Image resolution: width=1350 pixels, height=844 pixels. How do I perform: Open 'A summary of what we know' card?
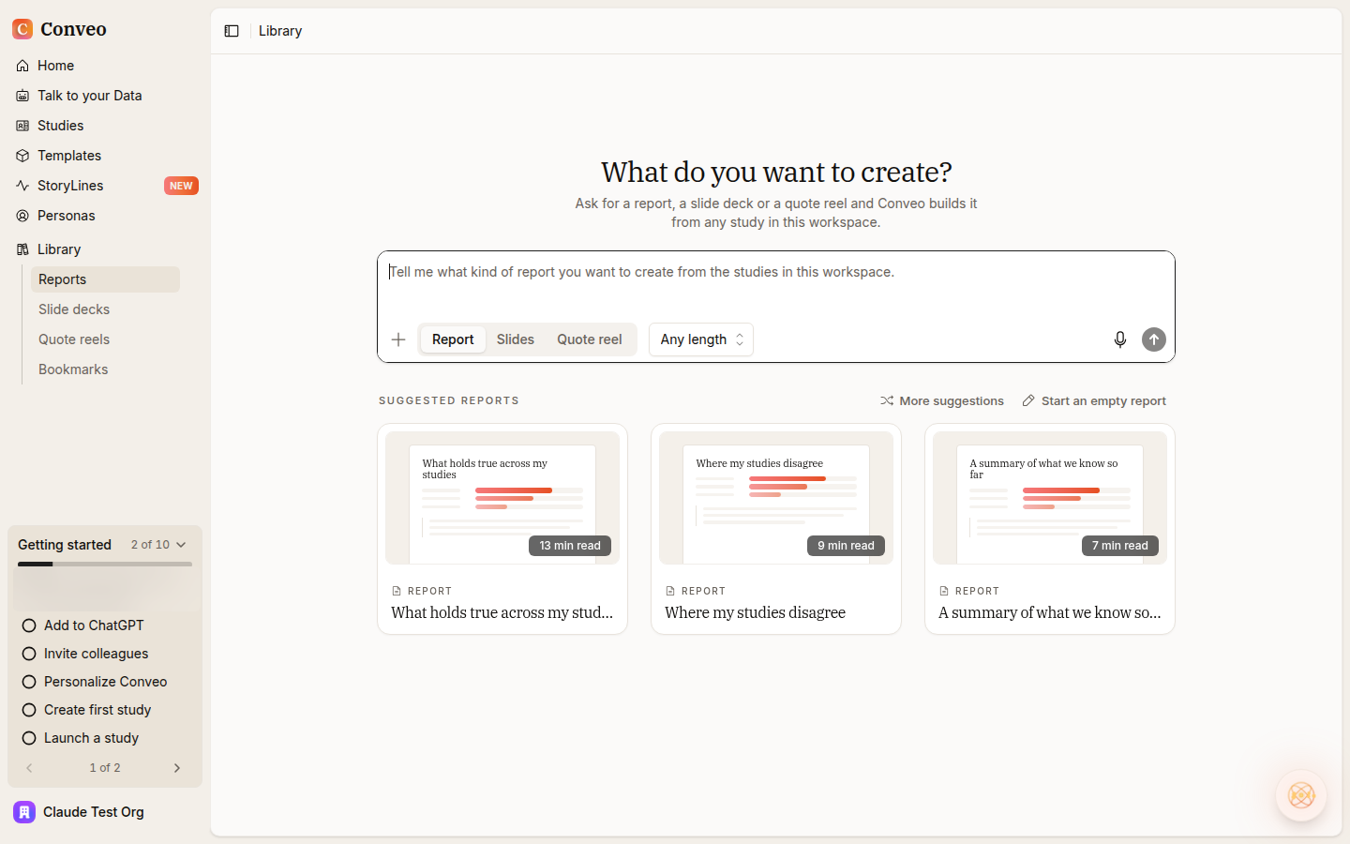tap(1050, 529)
